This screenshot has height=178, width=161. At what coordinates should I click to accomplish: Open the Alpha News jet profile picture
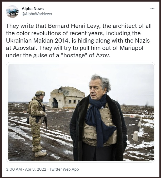[x=12, y=11]
